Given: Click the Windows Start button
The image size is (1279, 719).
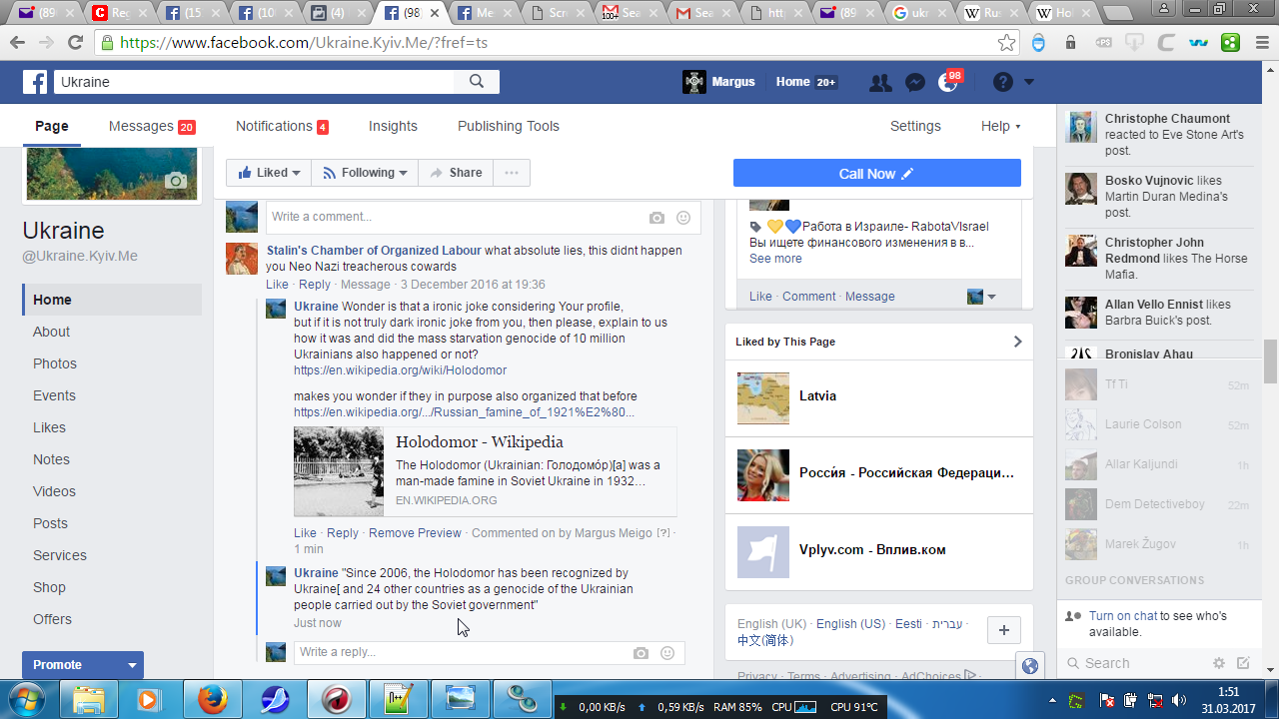Looking at the screenshot, I should [28, 698].
